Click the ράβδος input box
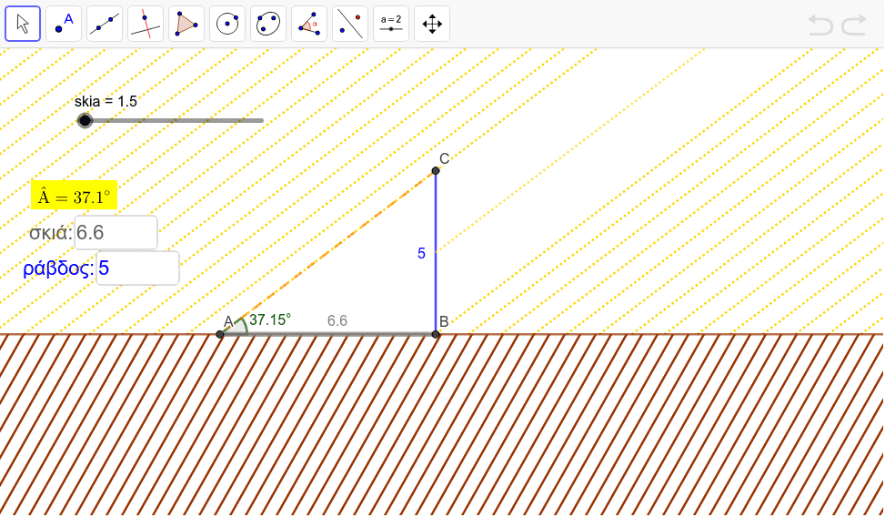The image size is (885, 517). 137,268
